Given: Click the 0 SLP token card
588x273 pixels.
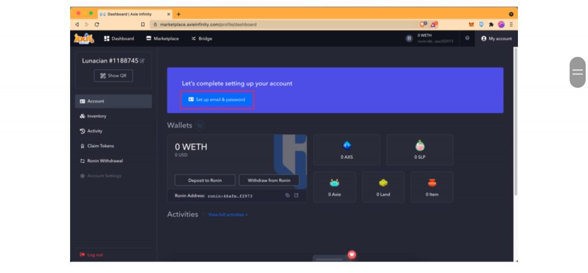Looking at the screenshot, I should coord(420,150).
